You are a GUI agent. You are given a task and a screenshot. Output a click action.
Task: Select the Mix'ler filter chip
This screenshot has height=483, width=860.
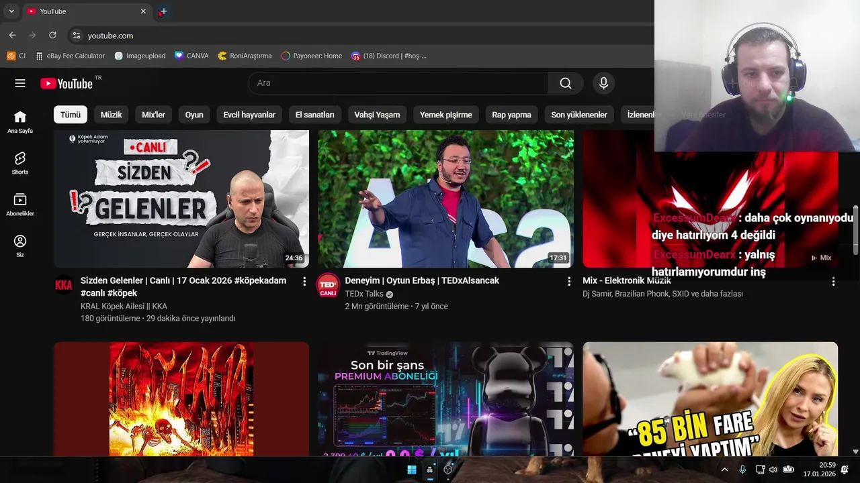[x=153, y=115]
